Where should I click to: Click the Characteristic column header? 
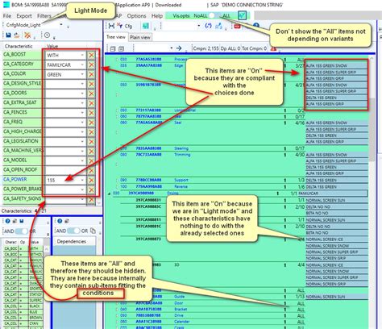click(x=19, y=46)
